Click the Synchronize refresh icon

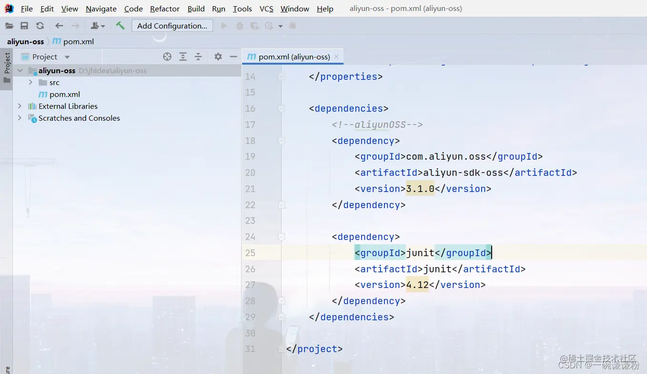[x=40, y=26]
